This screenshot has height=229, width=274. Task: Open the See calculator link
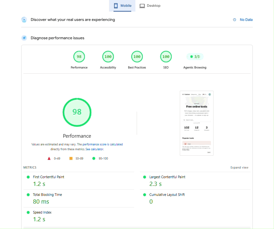tap(94, 149)
